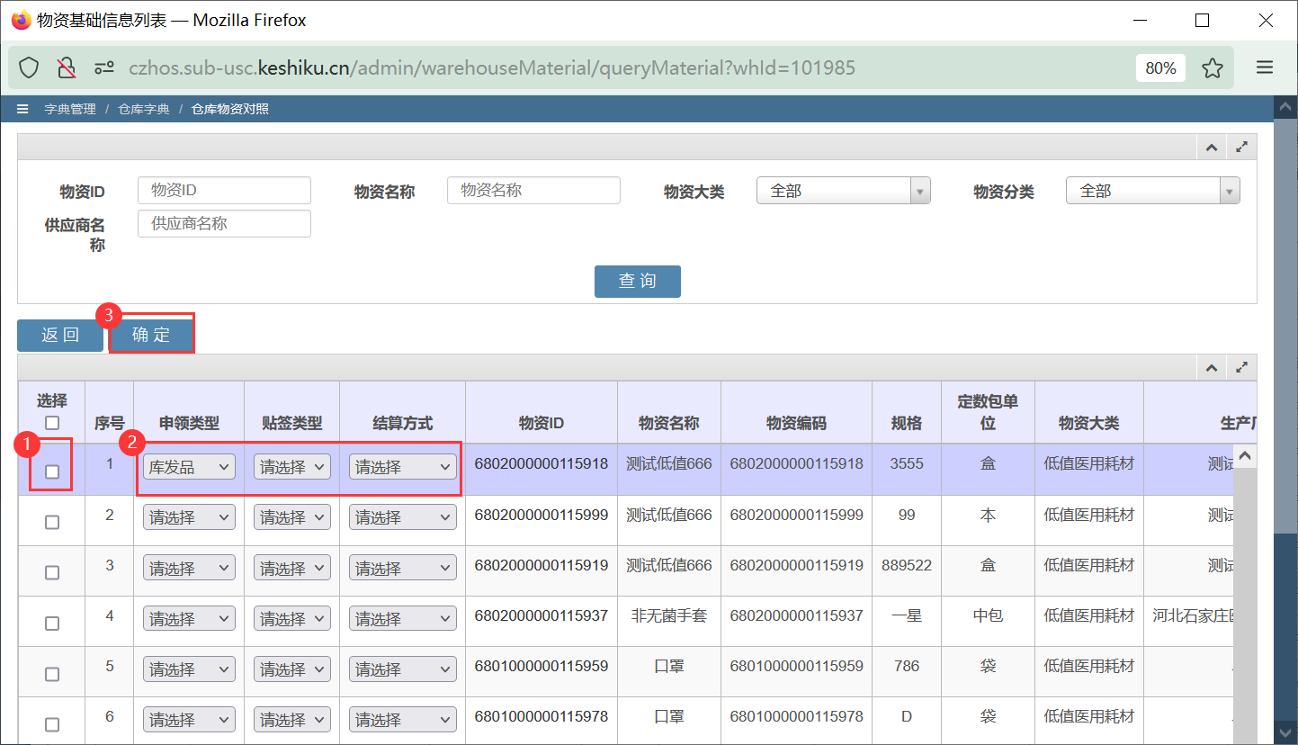Click the page scrollbar up arrow
This screenshot has height=745, width=1298.
pyautogui.click(x=1286, y=106)
